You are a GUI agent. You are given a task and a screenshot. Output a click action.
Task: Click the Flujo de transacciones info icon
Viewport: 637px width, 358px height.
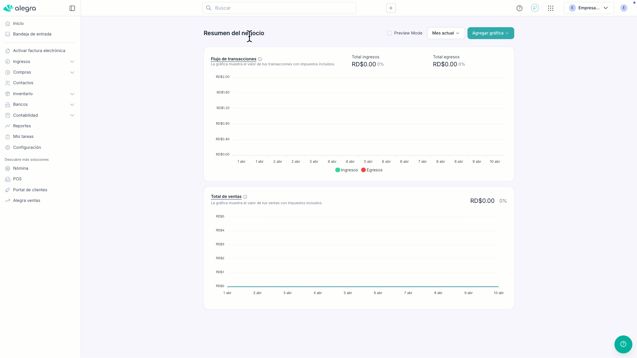260,59
